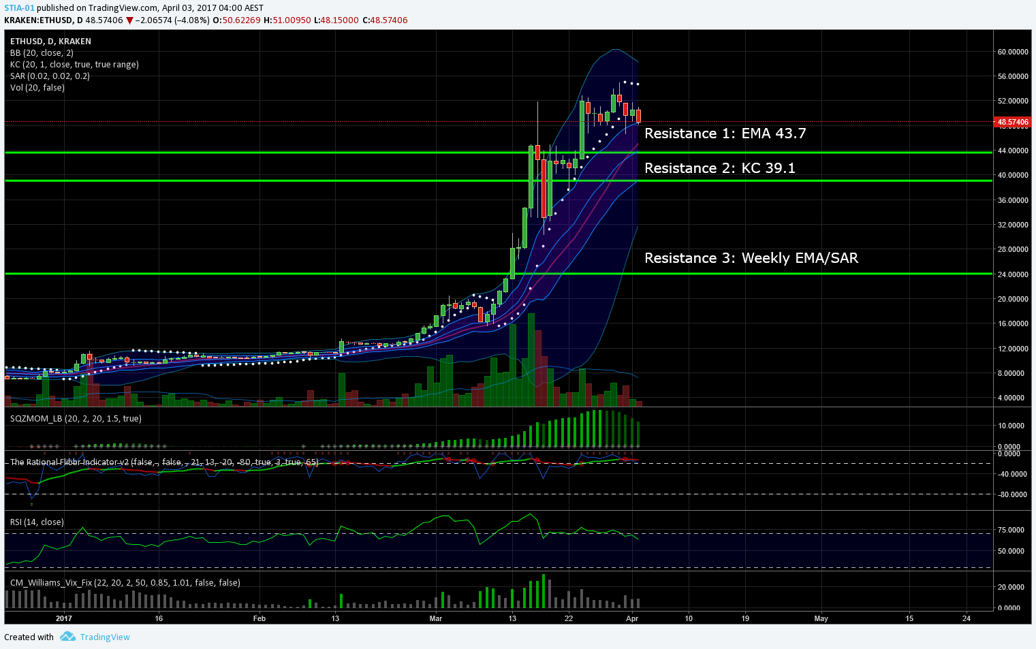Click the H:51.00950 high value in header
This screenshot has height=649, width=1036.
(287, 20)
